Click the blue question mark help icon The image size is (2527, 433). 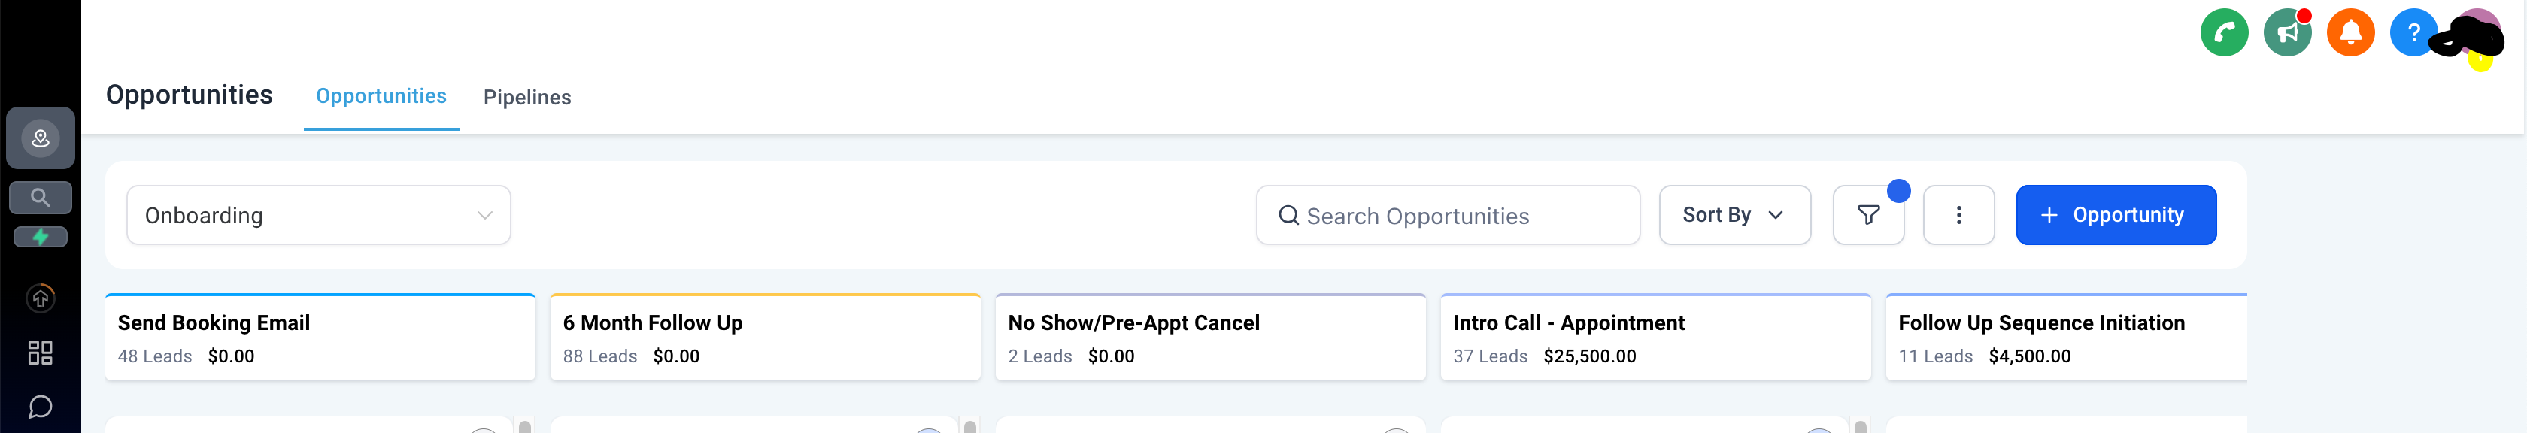coord(2412,33)
